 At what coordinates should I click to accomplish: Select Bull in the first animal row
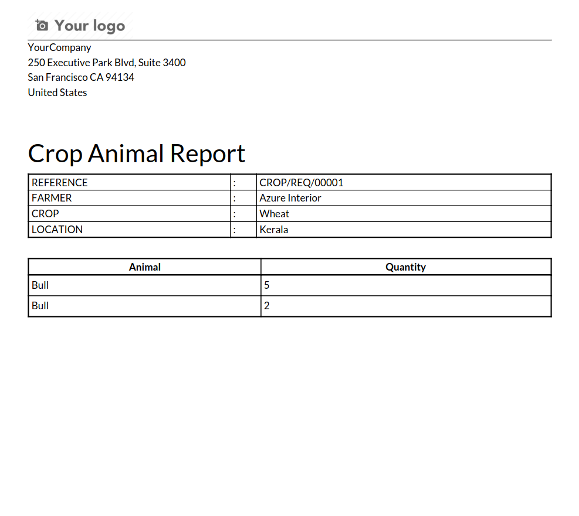point(40,286)
